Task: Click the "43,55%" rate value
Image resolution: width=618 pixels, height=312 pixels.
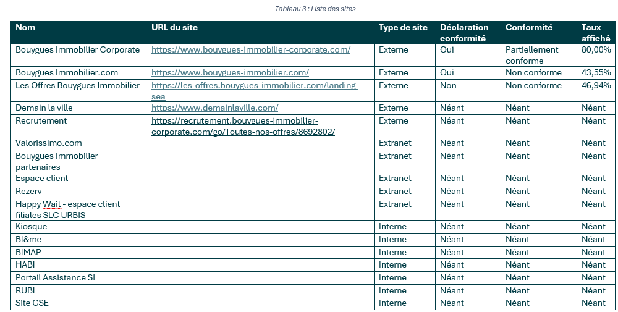Action: [596, 72]
